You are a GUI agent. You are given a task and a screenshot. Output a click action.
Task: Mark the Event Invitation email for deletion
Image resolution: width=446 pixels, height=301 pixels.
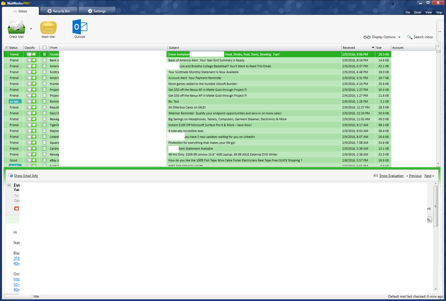44,54
